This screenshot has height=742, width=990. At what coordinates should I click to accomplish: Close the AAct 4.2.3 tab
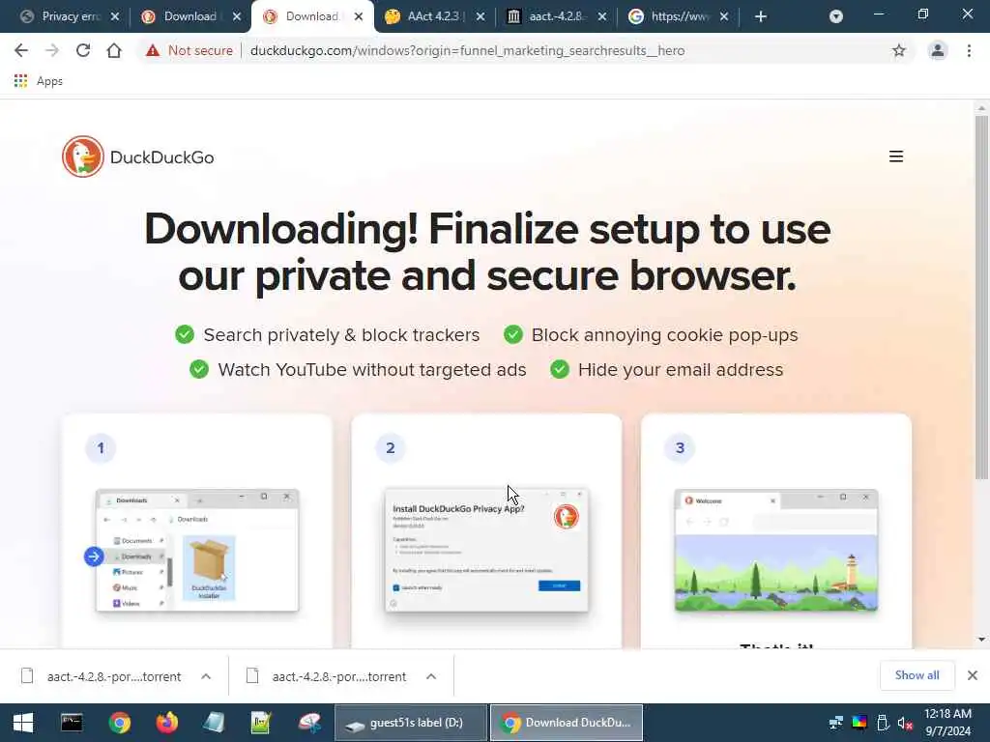(x=480, y=16)
